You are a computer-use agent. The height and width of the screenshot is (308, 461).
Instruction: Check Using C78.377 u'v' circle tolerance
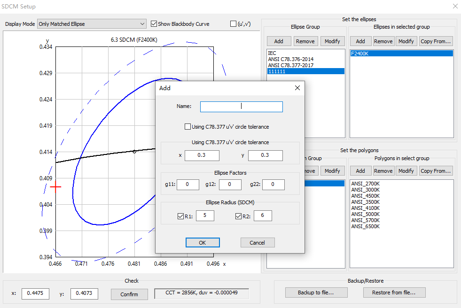pos(188,127)
